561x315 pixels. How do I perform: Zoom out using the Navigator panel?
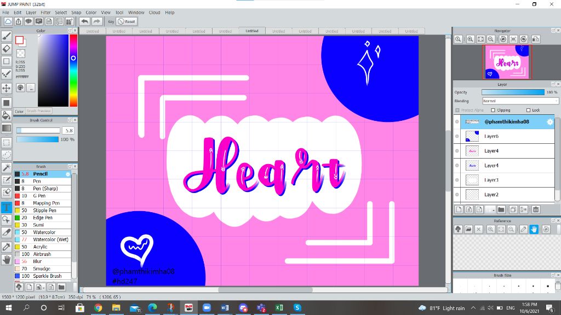point(491,39)
